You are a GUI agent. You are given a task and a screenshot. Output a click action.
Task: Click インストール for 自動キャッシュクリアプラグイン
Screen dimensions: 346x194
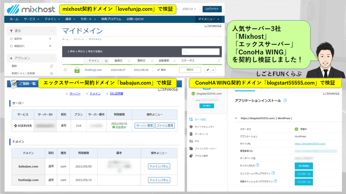click(x=304, y=182)
